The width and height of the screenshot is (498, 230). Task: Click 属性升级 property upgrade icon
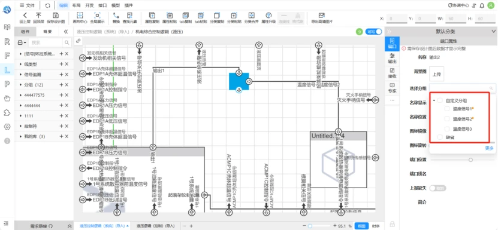268,15
